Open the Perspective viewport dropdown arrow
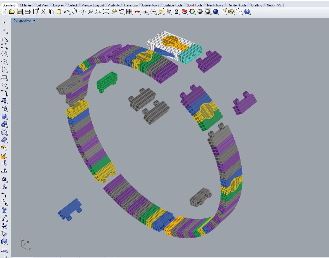The height and width of the screenshot is (258, 329). coord(34,21)
